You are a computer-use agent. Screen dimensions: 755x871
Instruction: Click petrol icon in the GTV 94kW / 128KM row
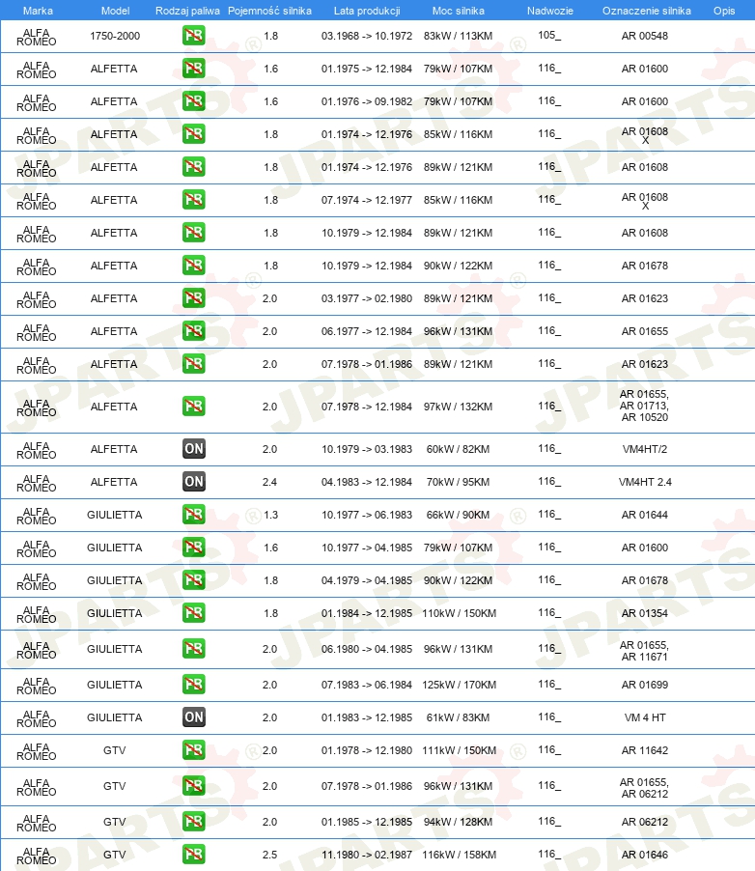(194, 822)
